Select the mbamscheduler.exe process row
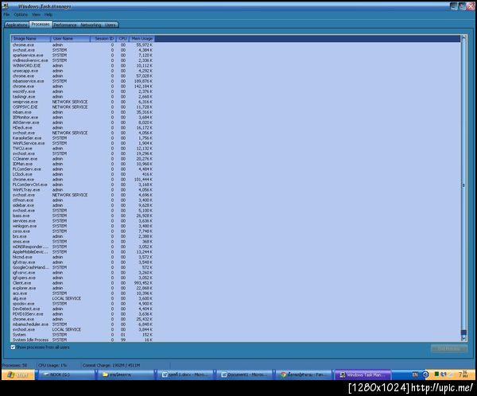 83,324
